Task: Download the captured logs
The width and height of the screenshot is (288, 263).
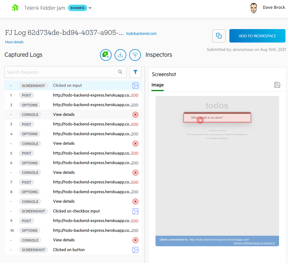Action: coord(120,55)
